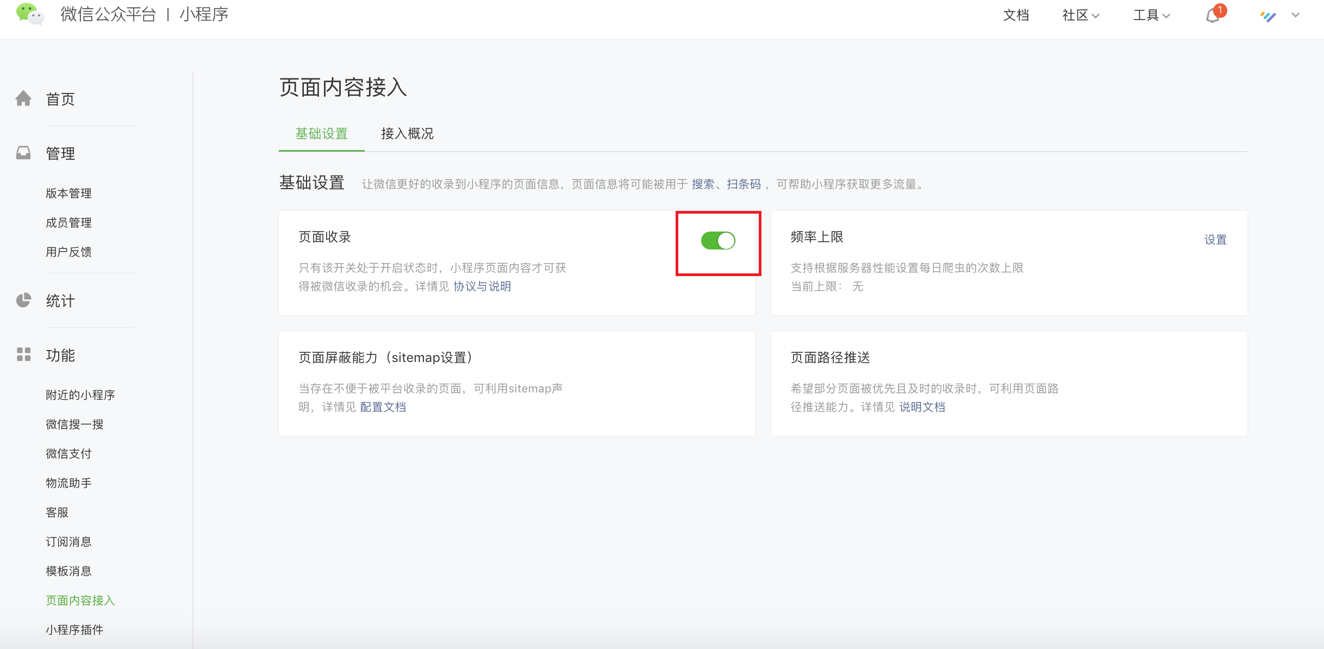Go to 版本管理 in sidebar
The image size is (1324, 649).
pyautogui.click(x=68, y=194)
